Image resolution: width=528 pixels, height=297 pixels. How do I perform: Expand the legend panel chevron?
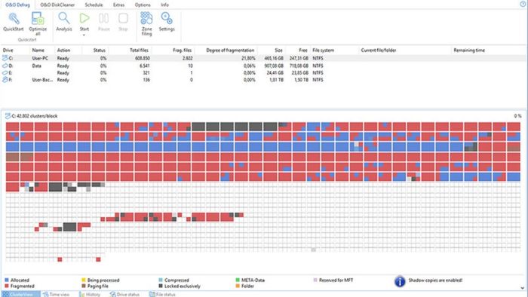tap(522, 288)
